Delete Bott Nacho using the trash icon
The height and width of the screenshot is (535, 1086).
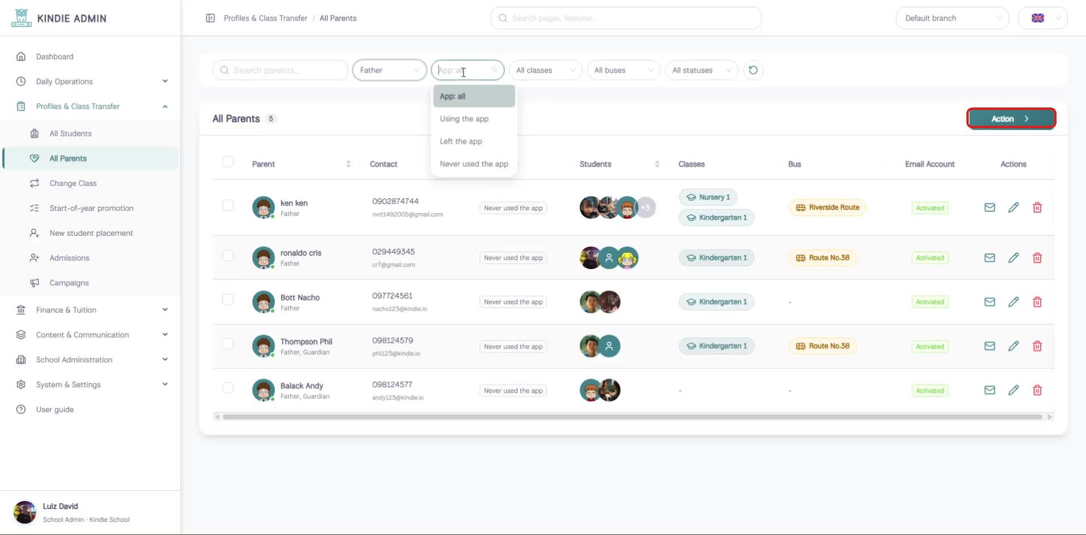[1037, 302]
